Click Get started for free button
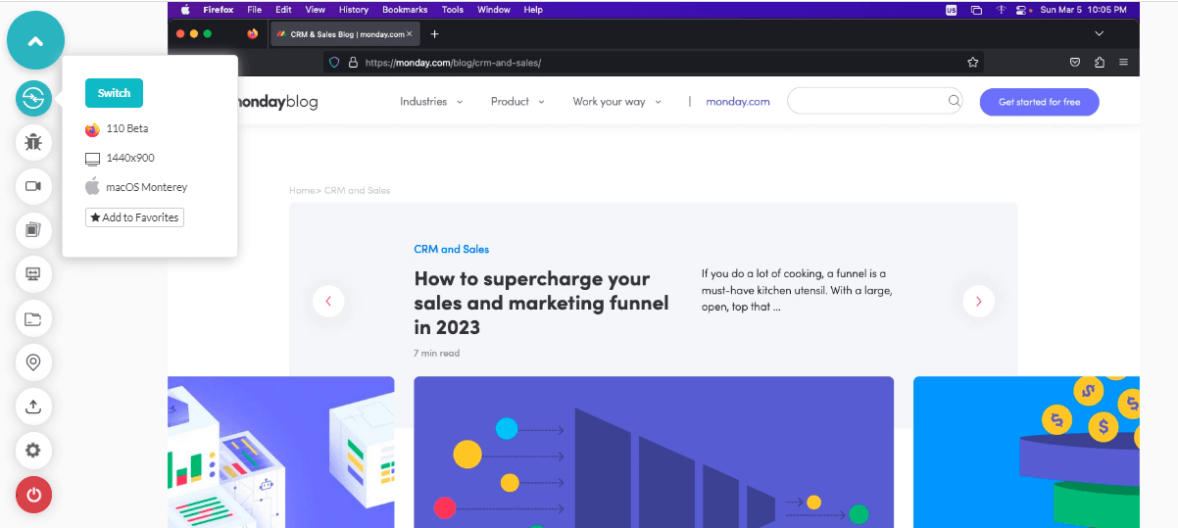The height and width of the screenshot is (528, 1178). click(x=1039, y=102)
